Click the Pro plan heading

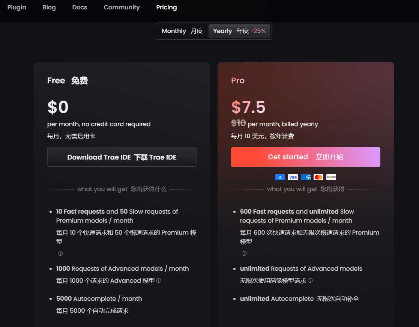click(x=238, y=80)
